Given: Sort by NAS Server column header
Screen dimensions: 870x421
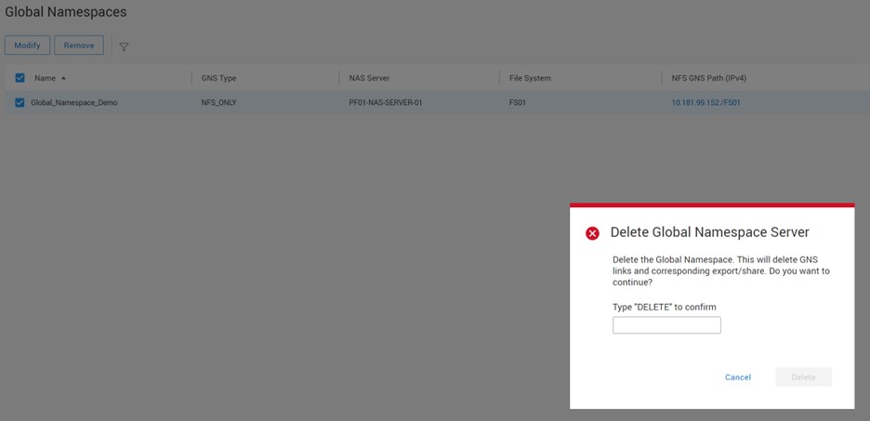Looking at the screenshot, I should pos(372,78).
